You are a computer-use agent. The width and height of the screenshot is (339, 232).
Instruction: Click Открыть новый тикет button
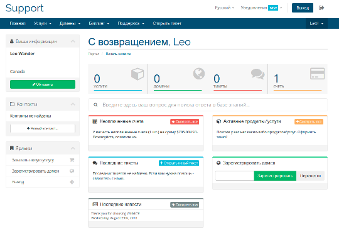pyautogui.click(x=179, y=163)
